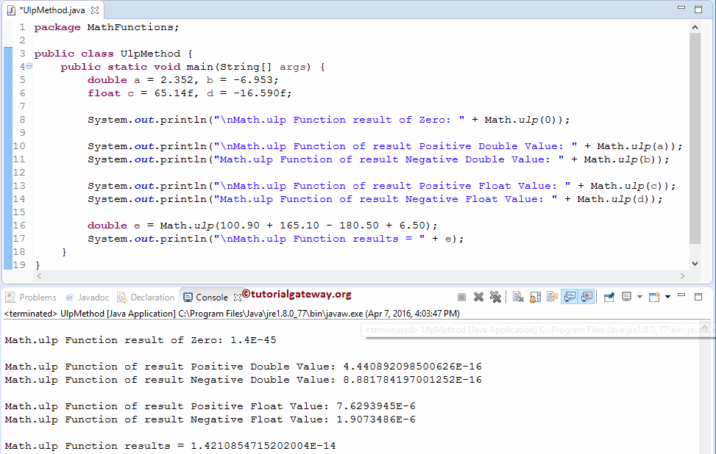Pin the Console view

609,296
